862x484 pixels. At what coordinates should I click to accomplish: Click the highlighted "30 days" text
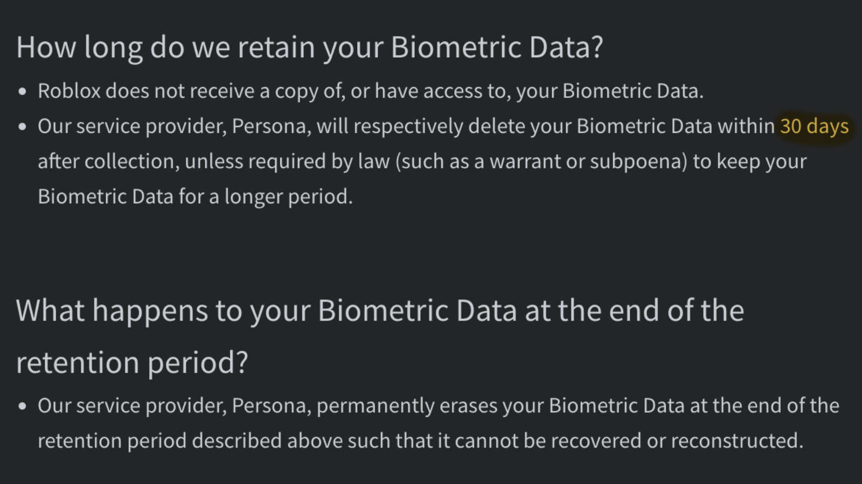[814, 126]
